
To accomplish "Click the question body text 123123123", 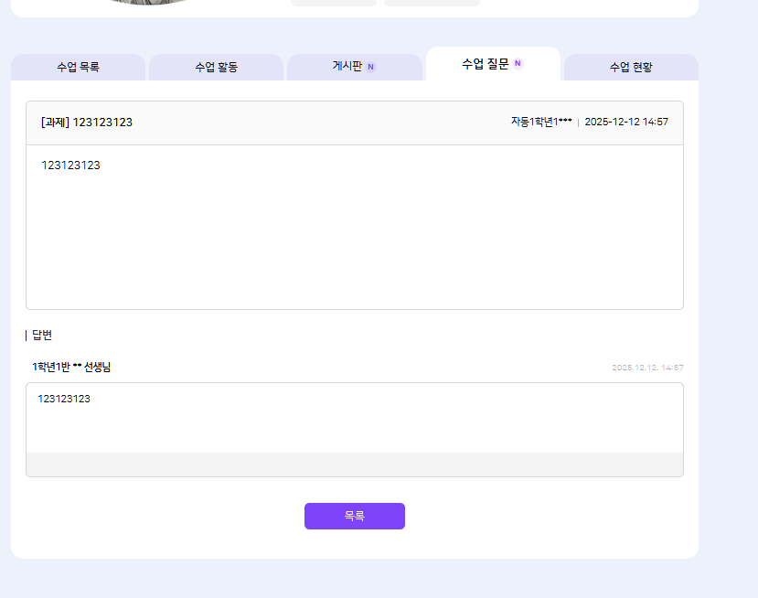I will point(70,166).
